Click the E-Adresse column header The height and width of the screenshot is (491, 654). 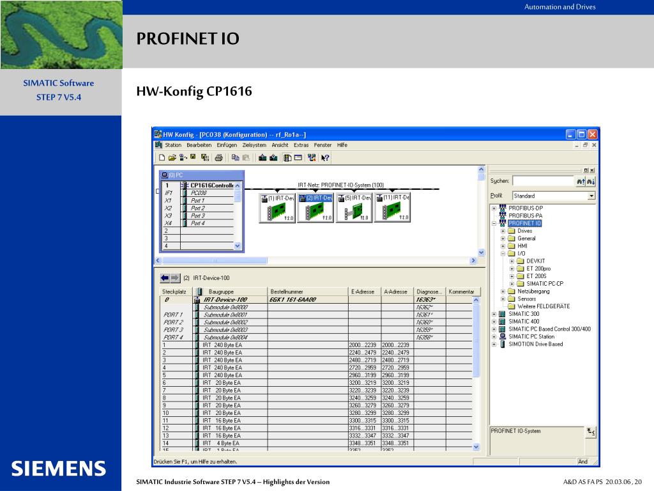(365, 292)
